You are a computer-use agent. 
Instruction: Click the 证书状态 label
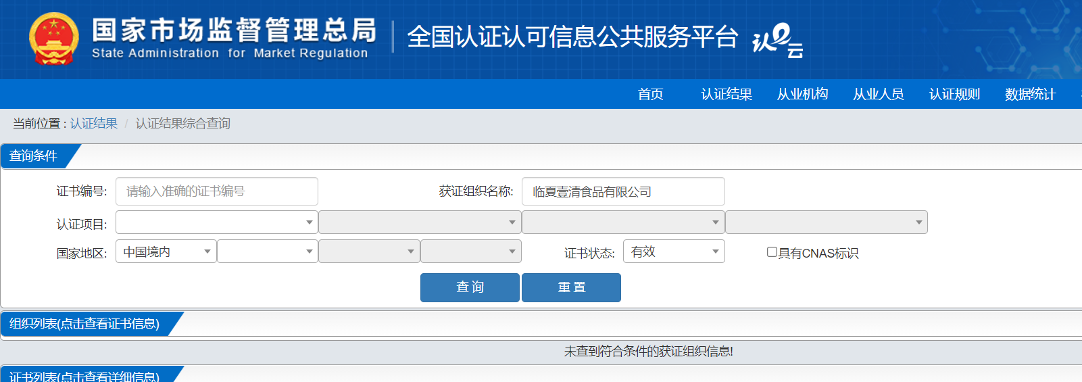point(590,254)
